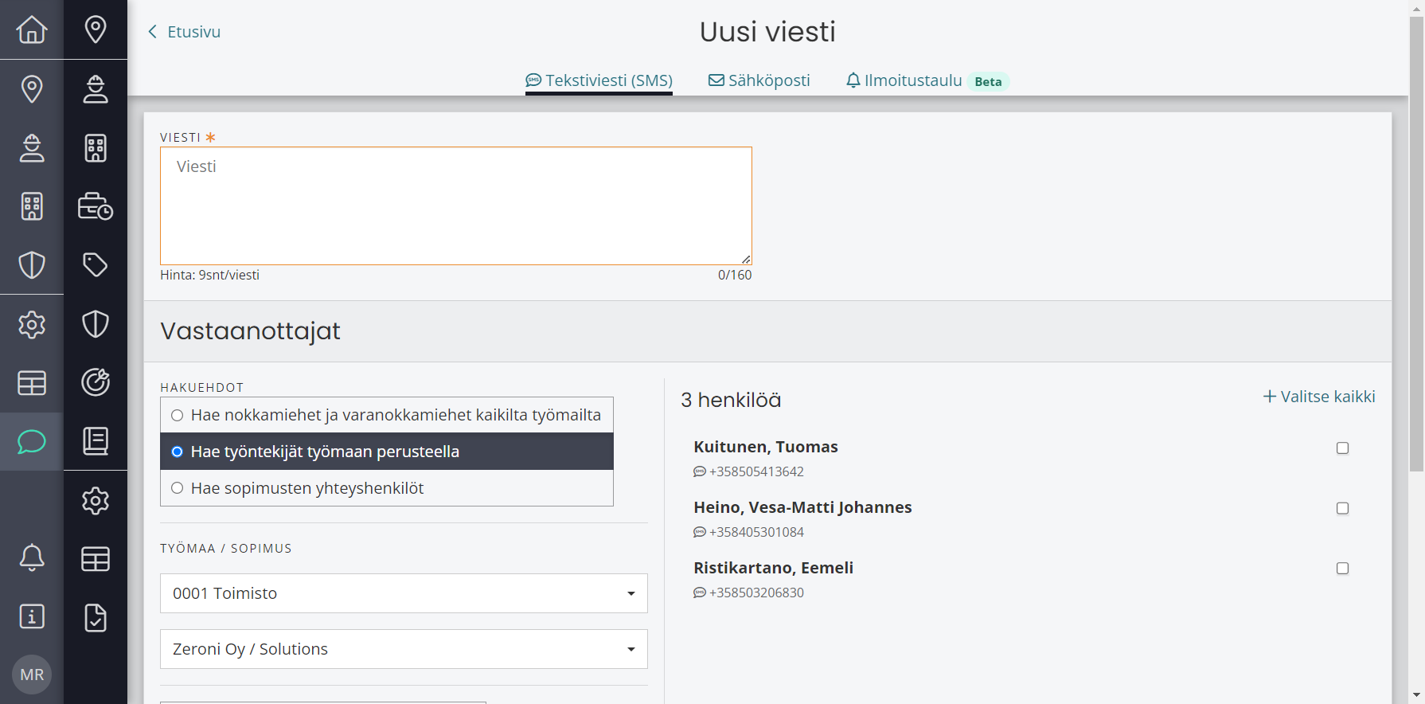Check the box for Ristikartano, Eemeli
The height and width of the screenshot is (704, 1425).
(1342, 569)
